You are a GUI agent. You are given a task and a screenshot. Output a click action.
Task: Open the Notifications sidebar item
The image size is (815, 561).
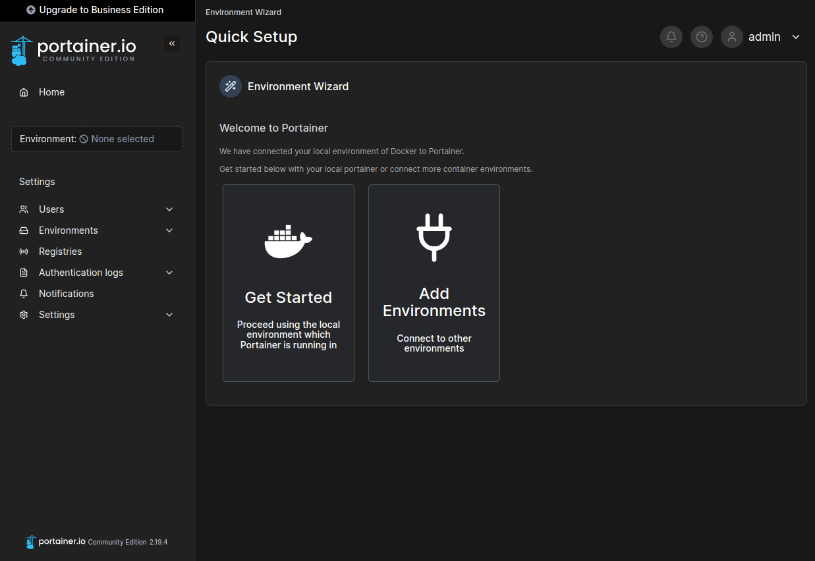(98, 294)
